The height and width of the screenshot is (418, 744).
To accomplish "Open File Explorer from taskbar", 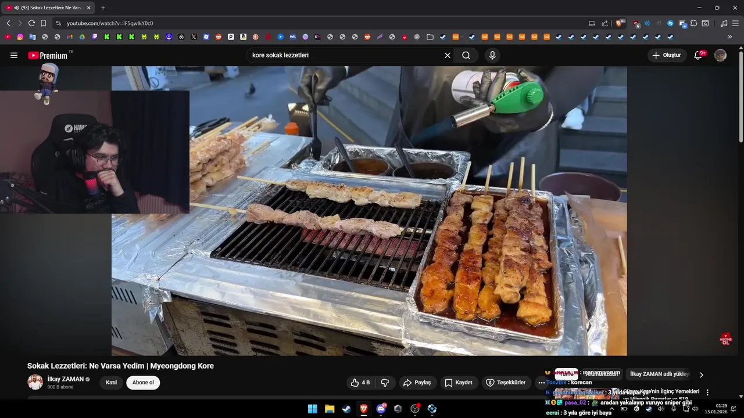I will pos(330,409).
